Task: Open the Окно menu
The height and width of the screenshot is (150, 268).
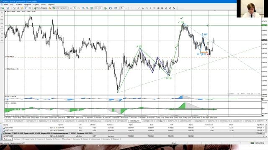Action: coord(44,5)
